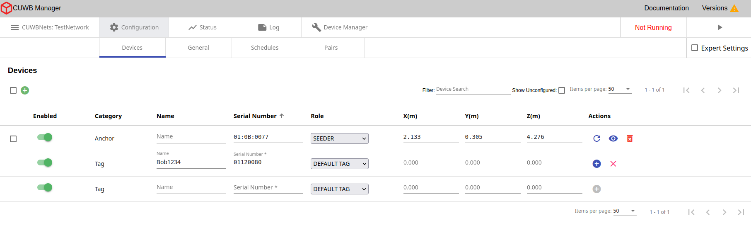Screen dimensions: 751x240
Task: Click the Versions warning triangle icon
Action: pos(734,8)
